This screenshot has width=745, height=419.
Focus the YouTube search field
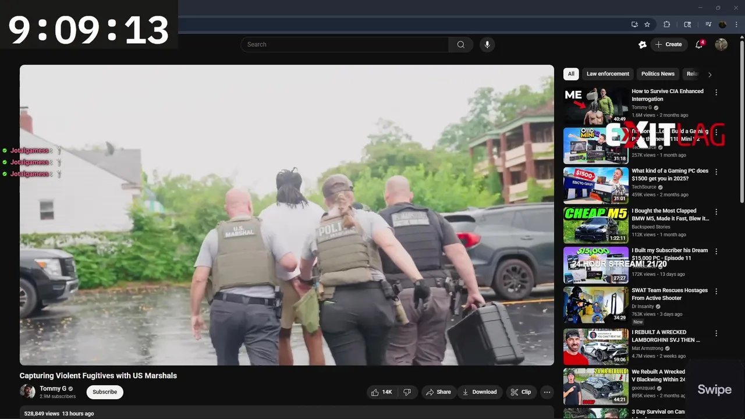[345, 44]
